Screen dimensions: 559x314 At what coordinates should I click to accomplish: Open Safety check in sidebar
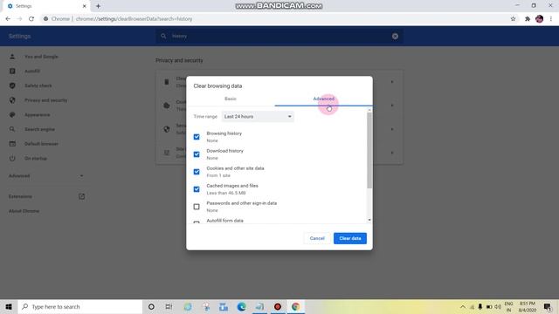click(x=38, y=85)
